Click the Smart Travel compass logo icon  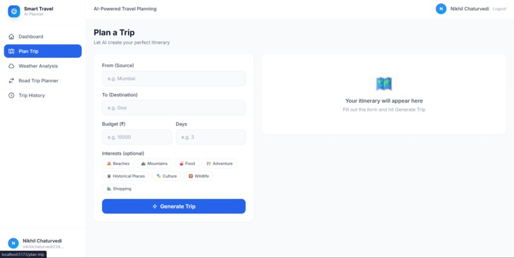(14, 11)
